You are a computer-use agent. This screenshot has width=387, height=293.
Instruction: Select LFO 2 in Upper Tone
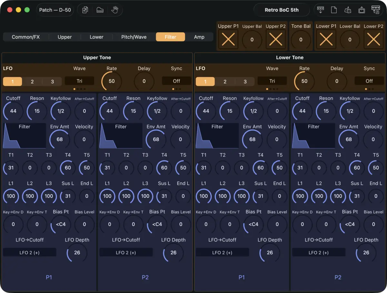click(x=32, y=82)
